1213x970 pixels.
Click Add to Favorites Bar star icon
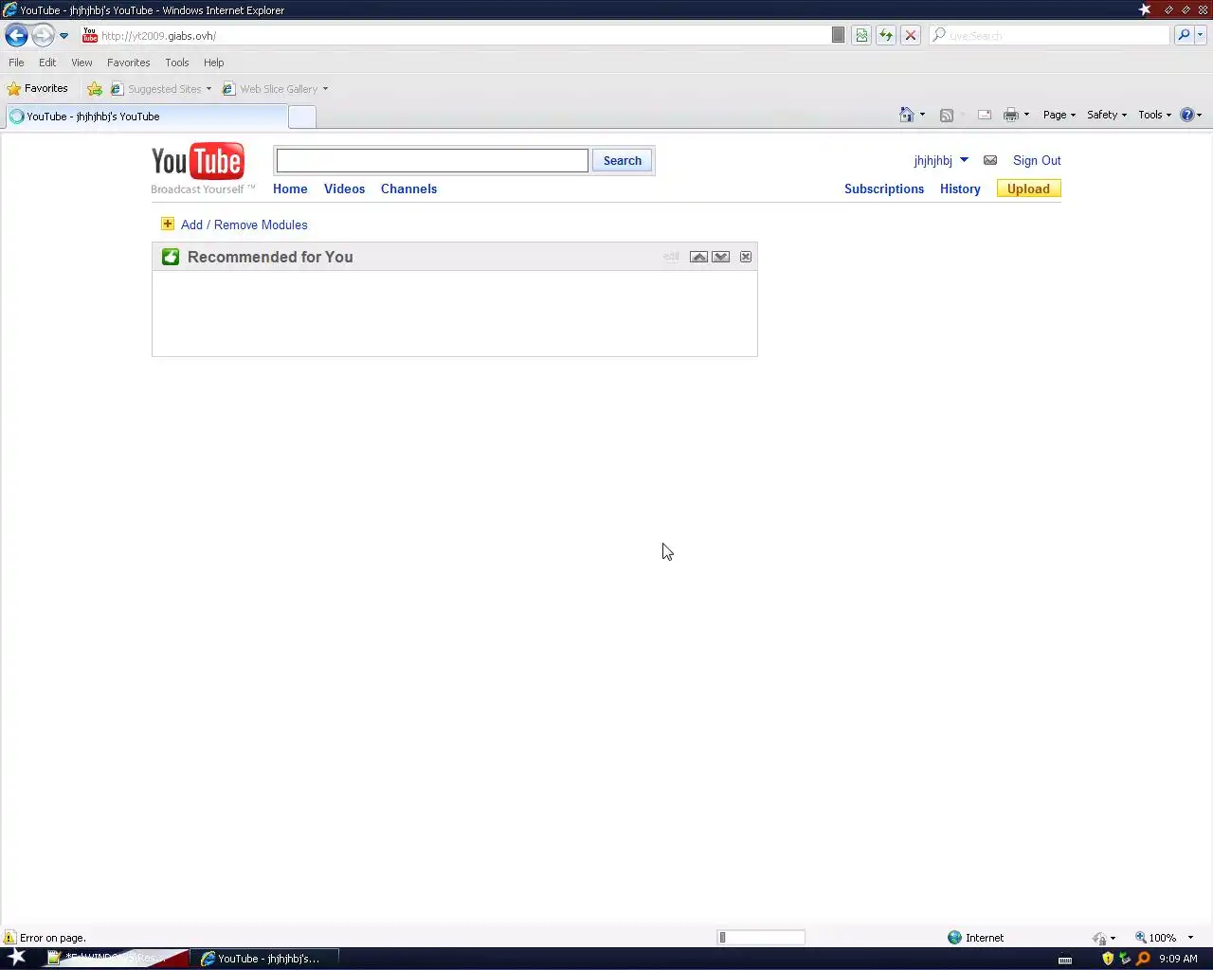(95, 89)
